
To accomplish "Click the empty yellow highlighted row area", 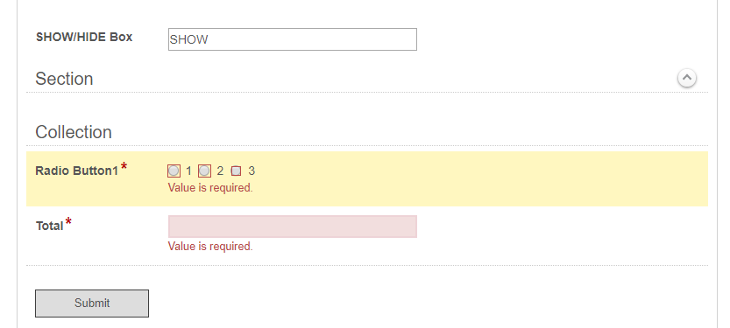I will (479, 178).
